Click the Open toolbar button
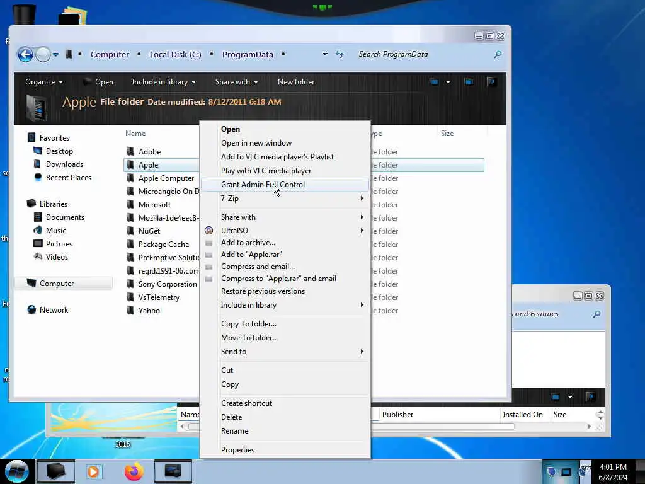The height and width of the screenshot is (484, 645). [x=98, y=82]
